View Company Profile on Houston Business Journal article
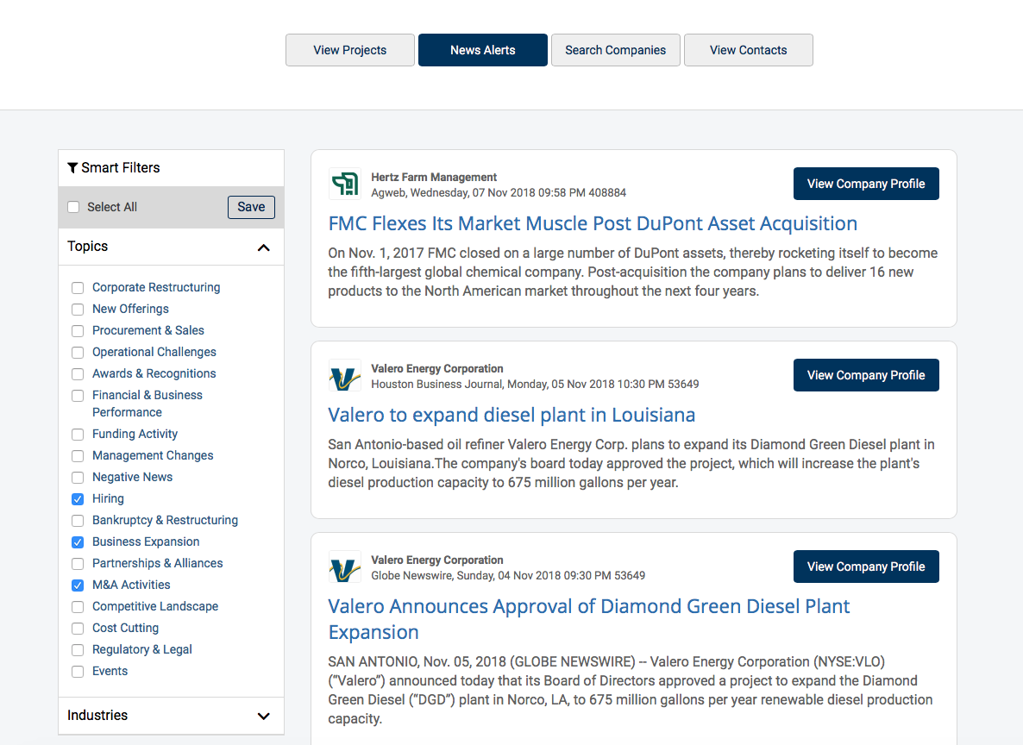This screenshot has width=1023, height=745. (x=866, y=375)
